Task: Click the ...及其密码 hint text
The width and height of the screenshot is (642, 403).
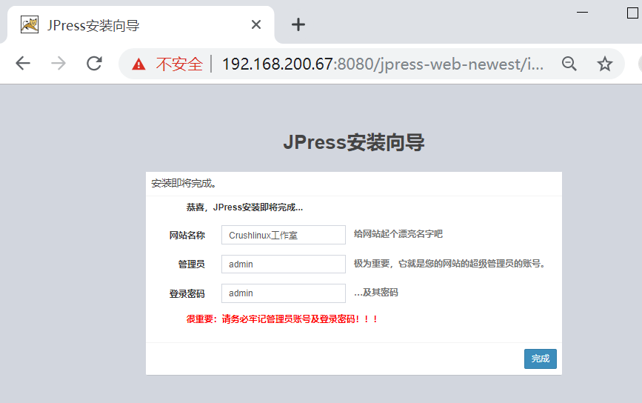Action: pyautogui.click(x=376, y=293)
